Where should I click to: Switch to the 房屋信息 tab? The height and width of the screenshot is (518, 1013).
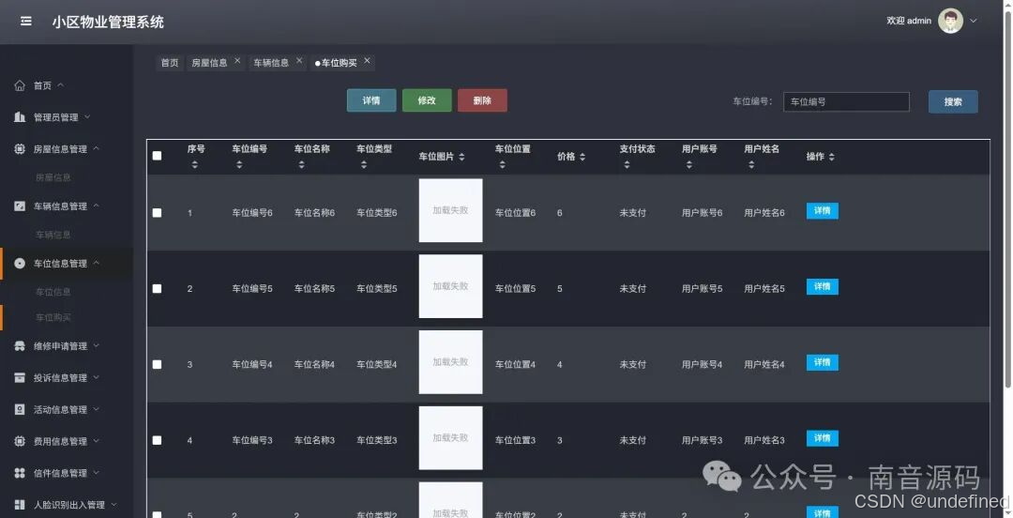tap(209, 63)
